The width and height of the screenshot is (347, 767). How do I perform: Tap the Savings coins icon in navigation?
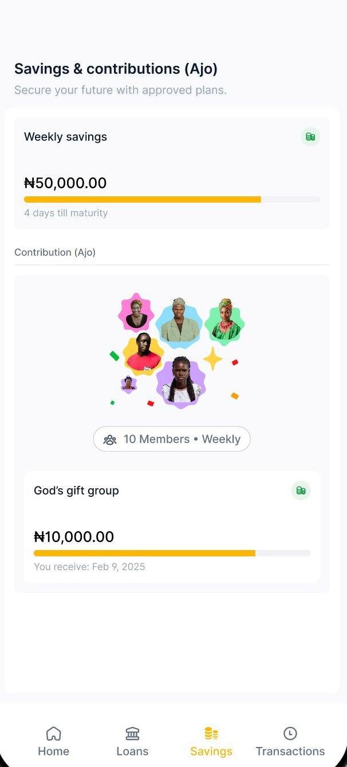[x=211, y=733]
